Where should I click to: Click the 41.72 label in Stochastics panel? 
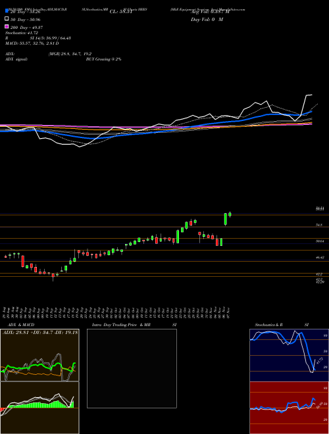tap(320, 361)
